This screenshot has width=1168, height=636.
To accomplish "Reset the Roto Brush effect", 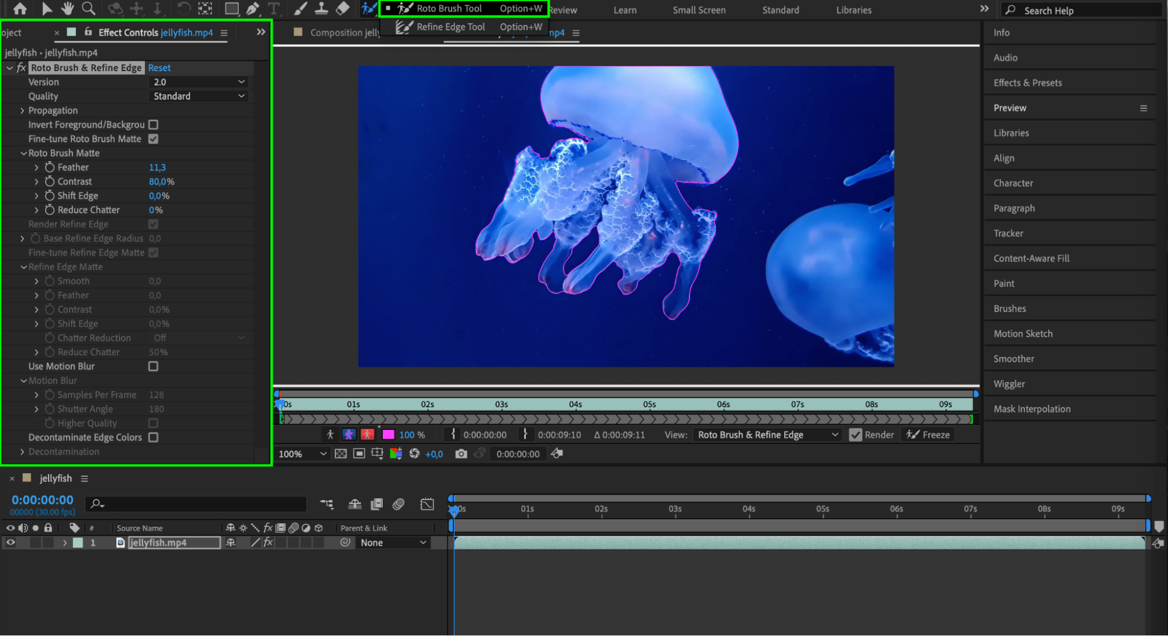I will (159, 68).
